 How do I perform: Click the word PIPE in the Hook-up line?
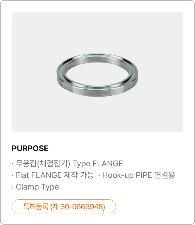tap(144, 175)
